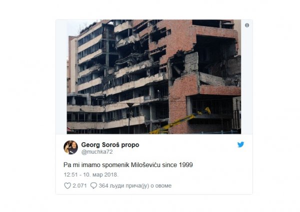Open Twitter via the blue bird logo
300x212 pixels.
tap(240, 145)
